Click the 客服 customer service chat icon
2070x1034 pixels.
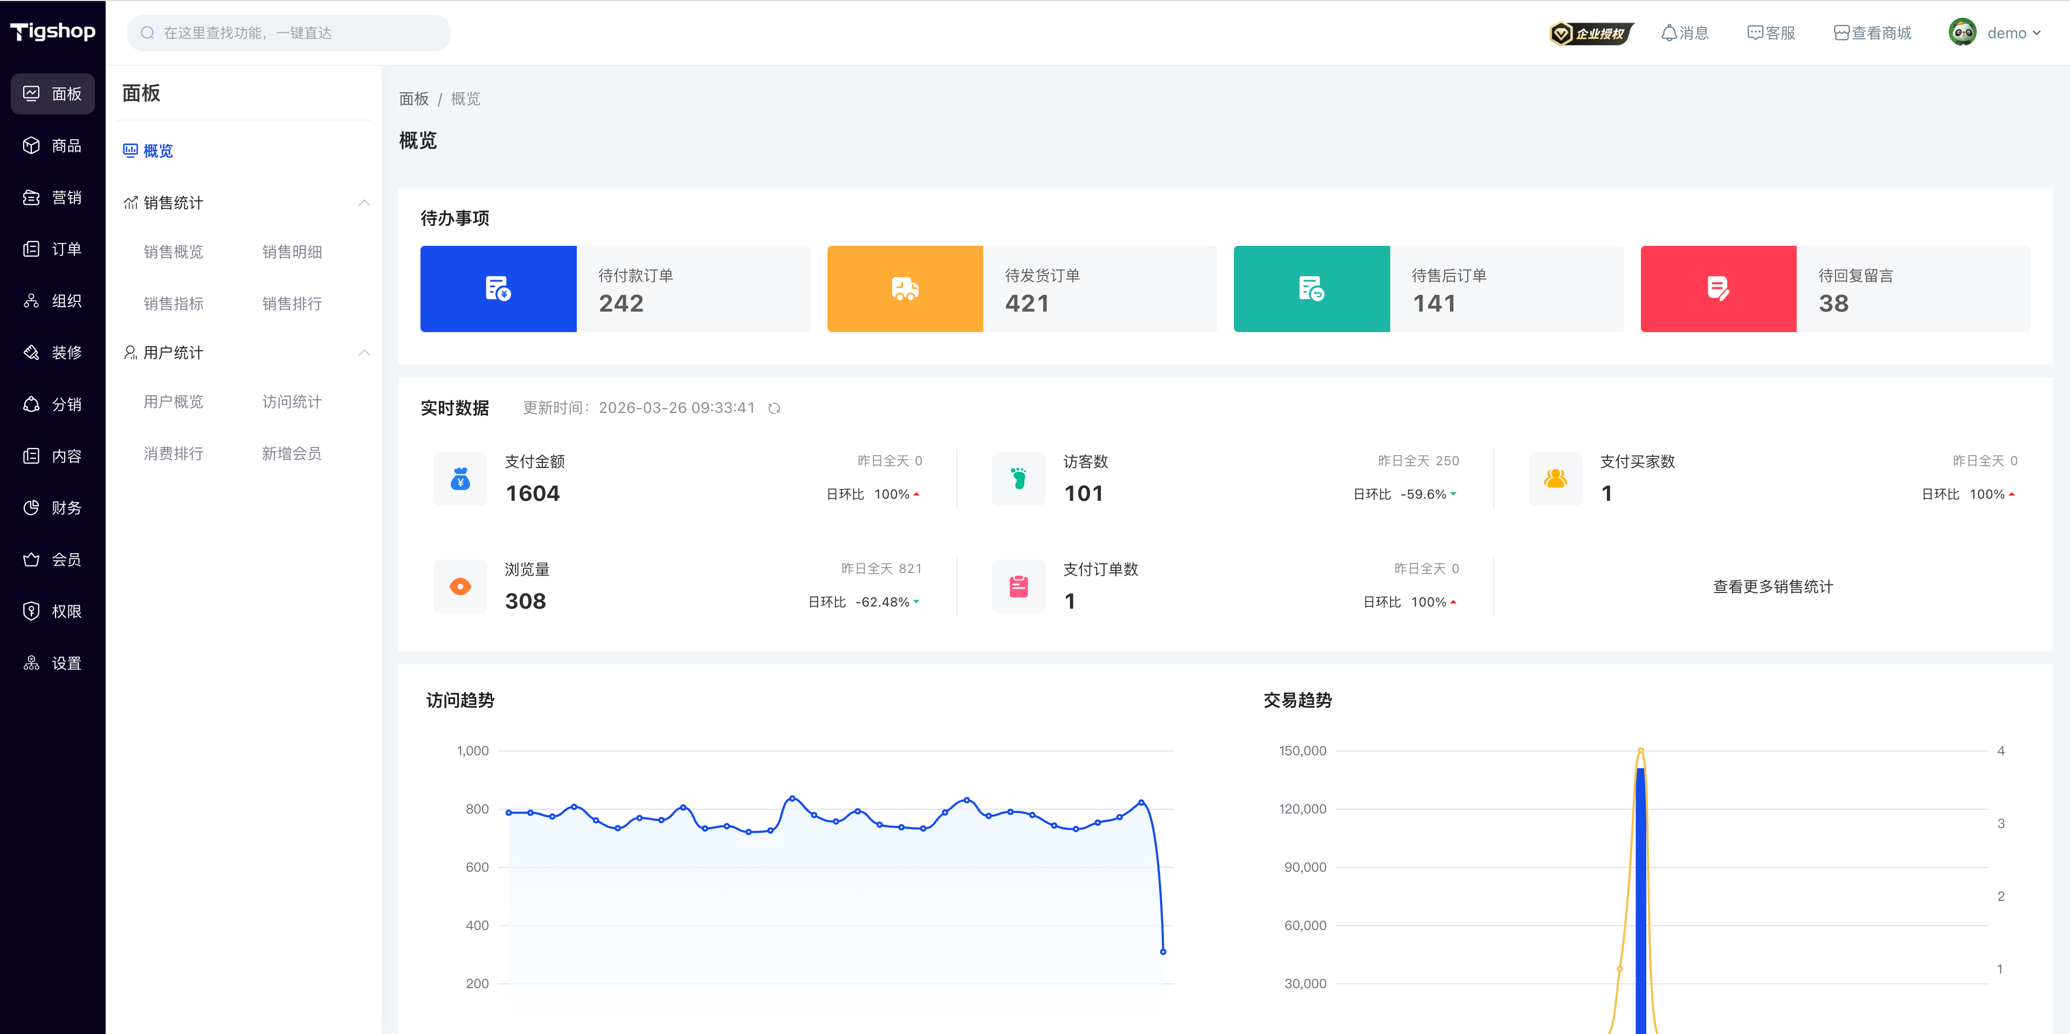(x=1755, y=33)
